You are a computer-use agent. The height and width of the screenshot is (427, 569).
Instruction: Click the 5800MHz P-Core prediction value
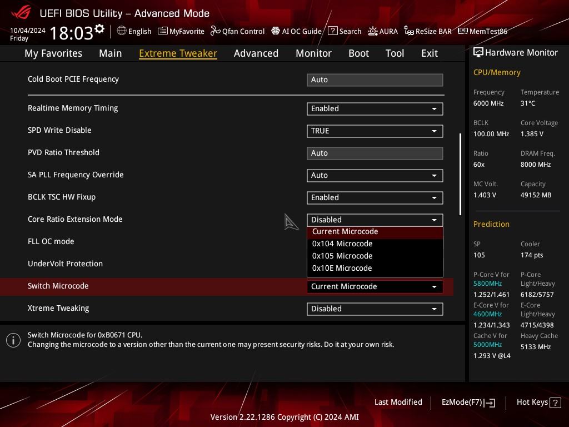[487, 284]
